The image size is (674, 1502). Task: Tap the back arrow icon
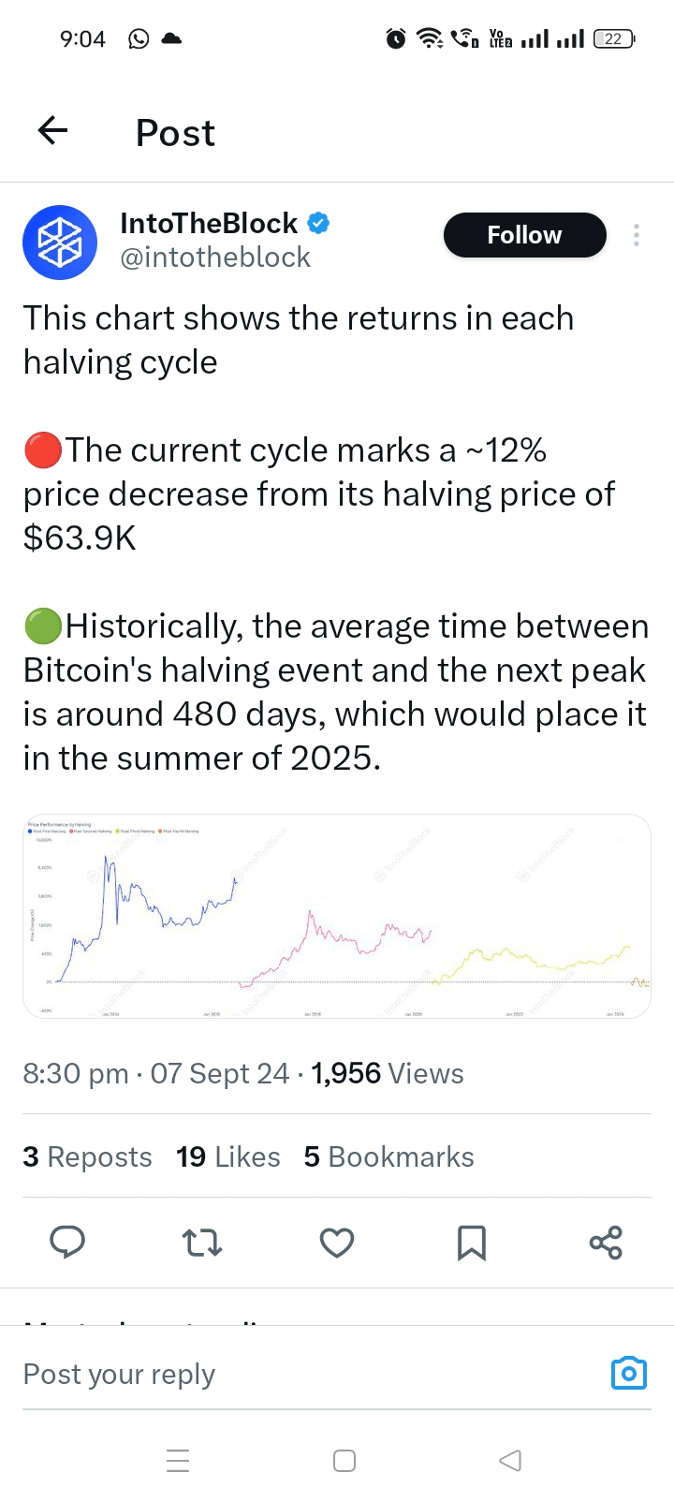point(53,131)
